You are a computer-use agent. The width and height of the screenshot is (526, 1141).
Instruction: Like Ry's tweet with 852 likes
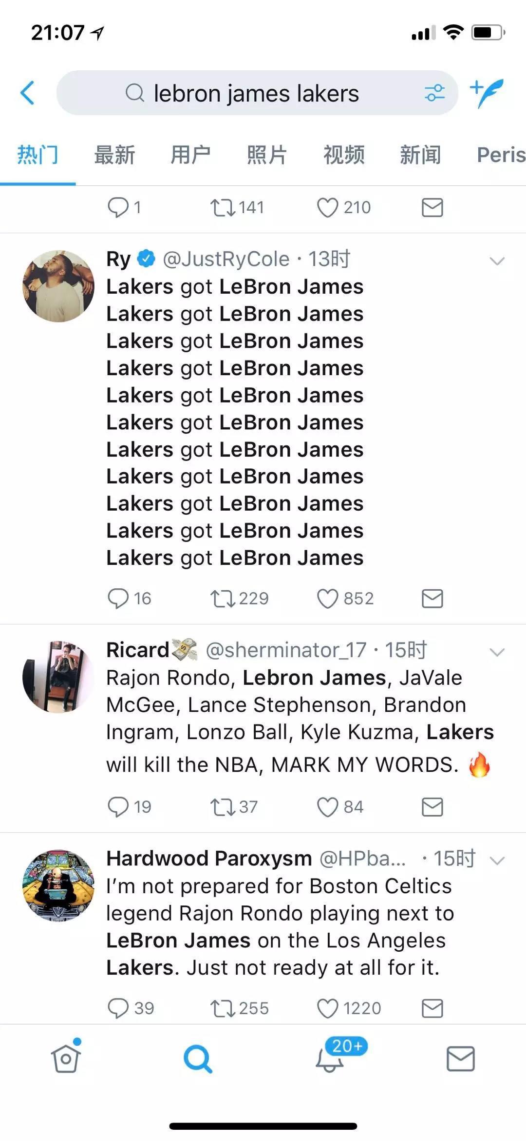click(327, 599)
